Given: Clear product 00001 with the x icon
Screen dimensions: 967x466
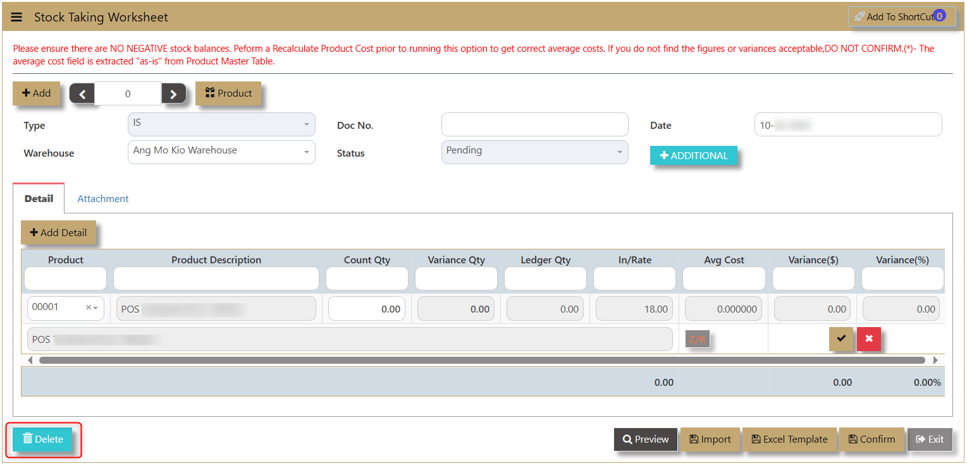Looking at the screenshot, I should tap(89, 308).
